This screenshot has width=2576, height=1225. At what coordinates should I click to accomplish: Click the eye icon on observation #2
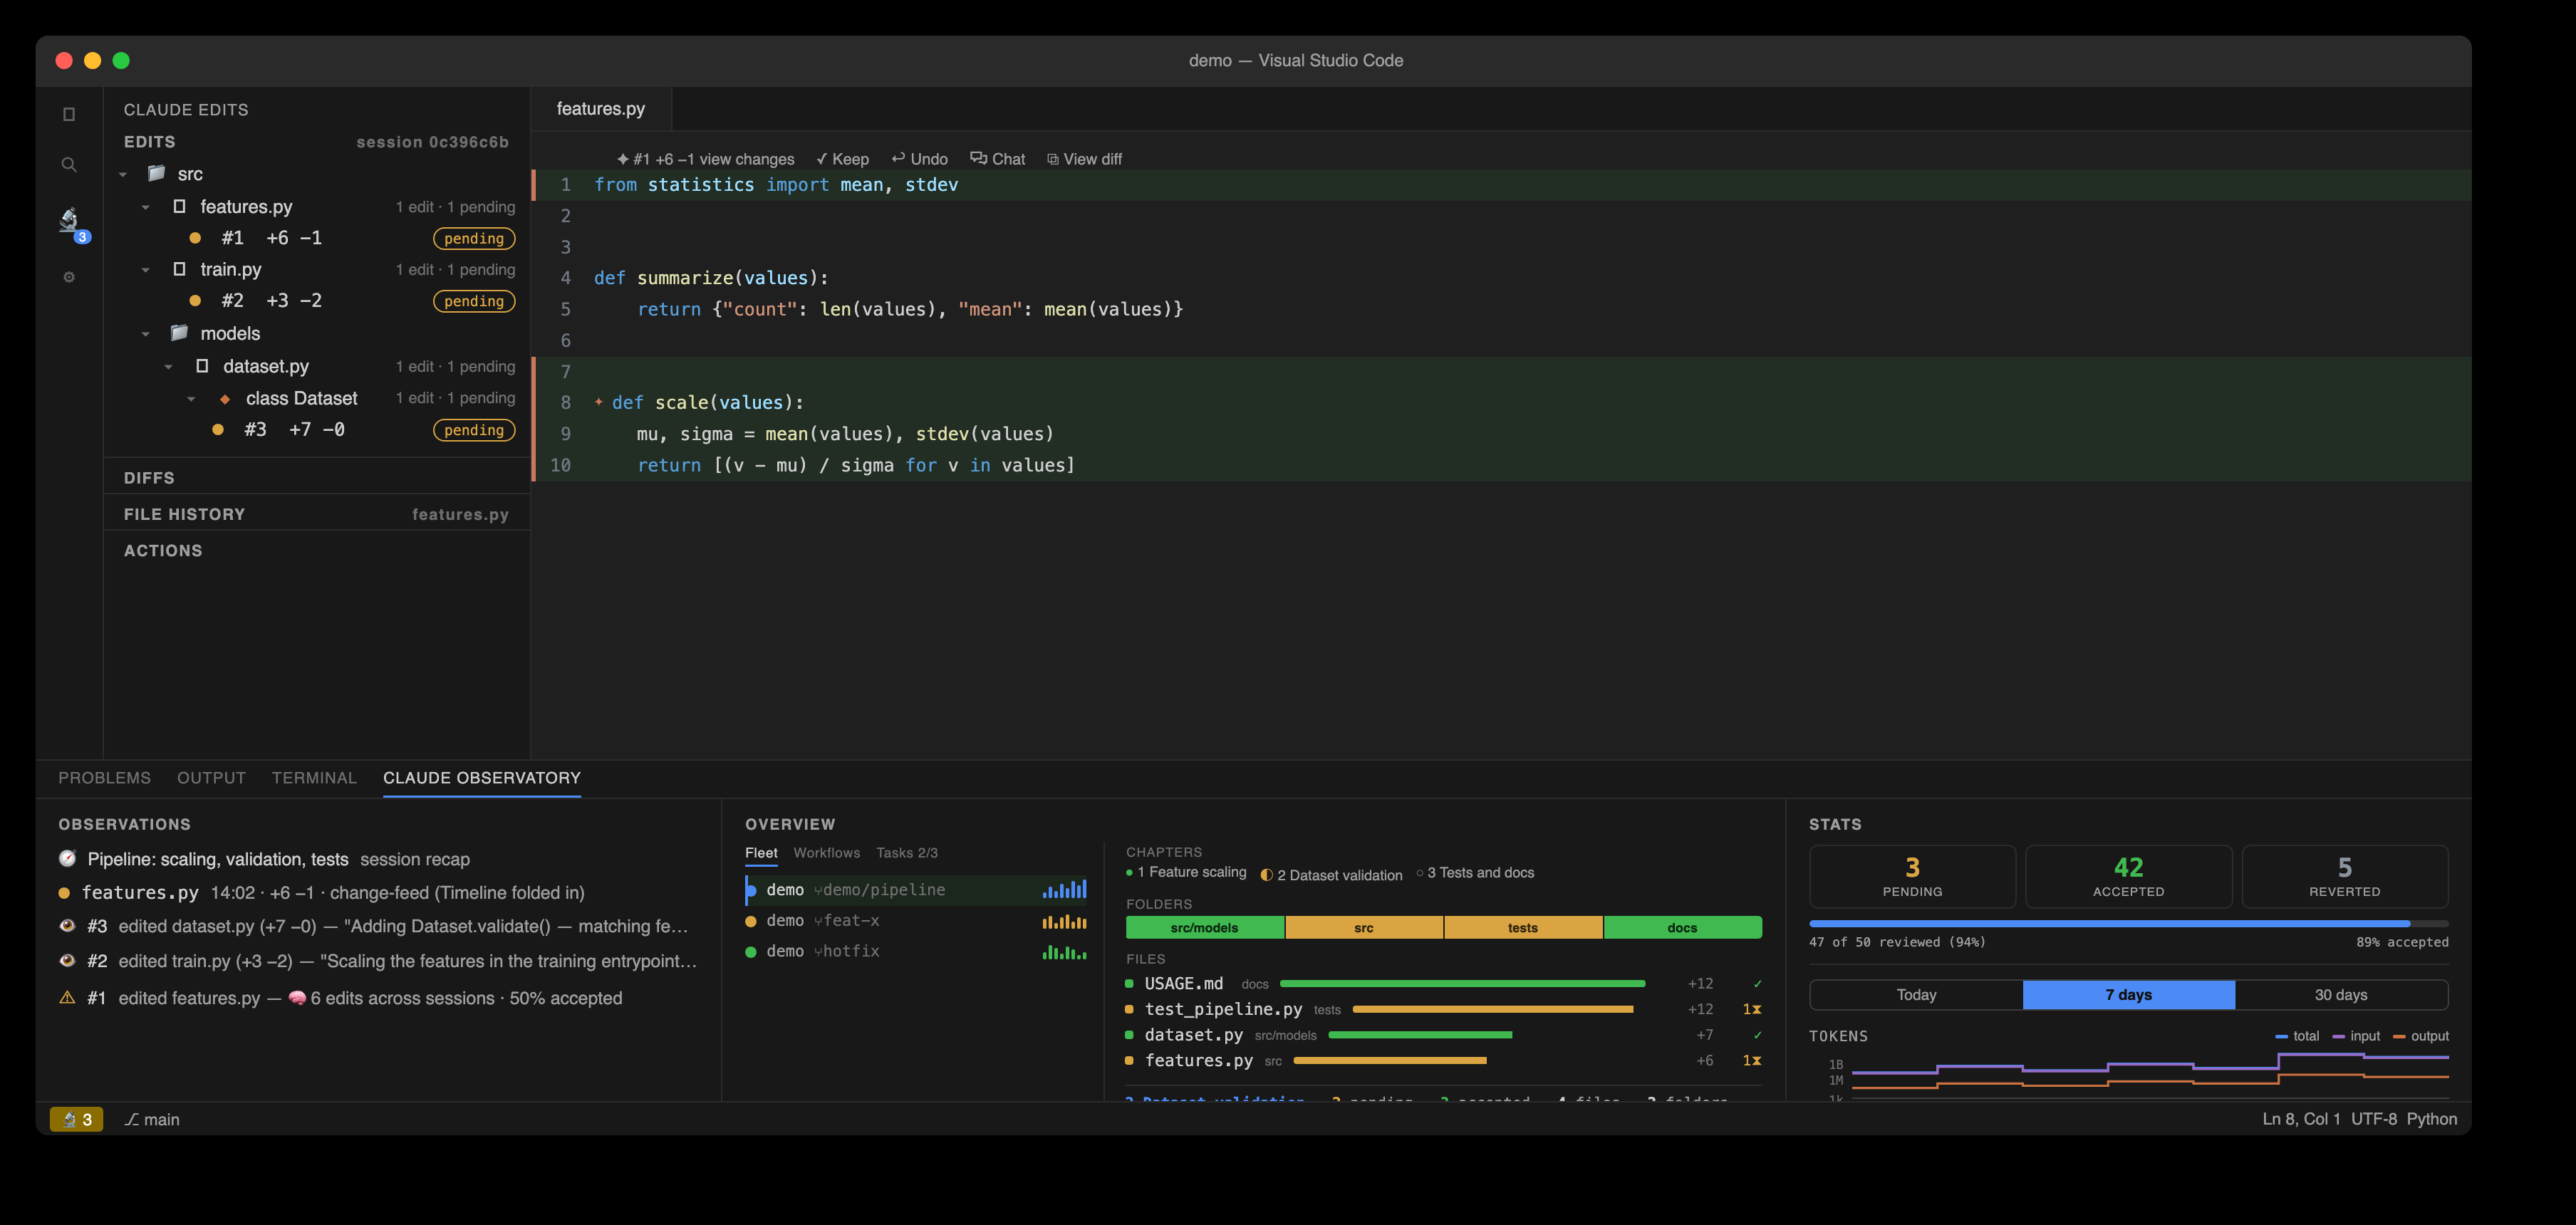[x=67, y=960]
